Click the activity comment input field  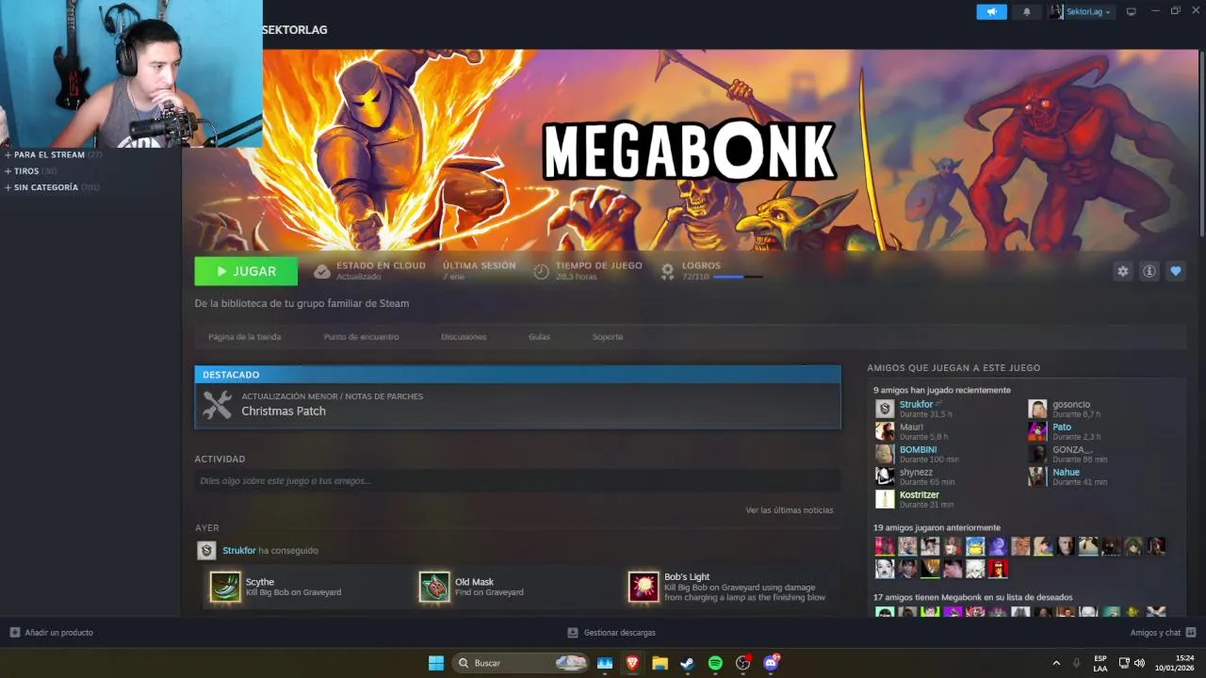[516, 480]
